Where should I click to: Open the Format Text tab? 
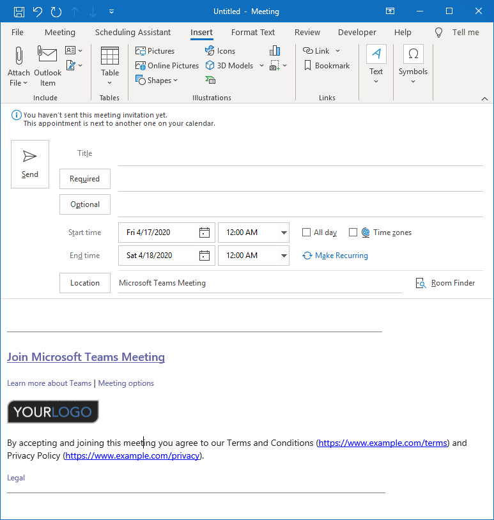[x=253, y=33]
